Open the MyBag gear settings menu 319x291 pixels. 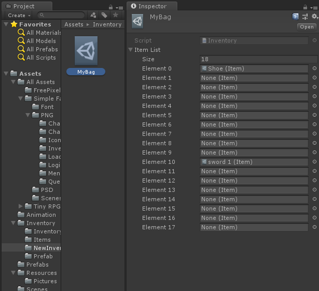pos(315,16)
